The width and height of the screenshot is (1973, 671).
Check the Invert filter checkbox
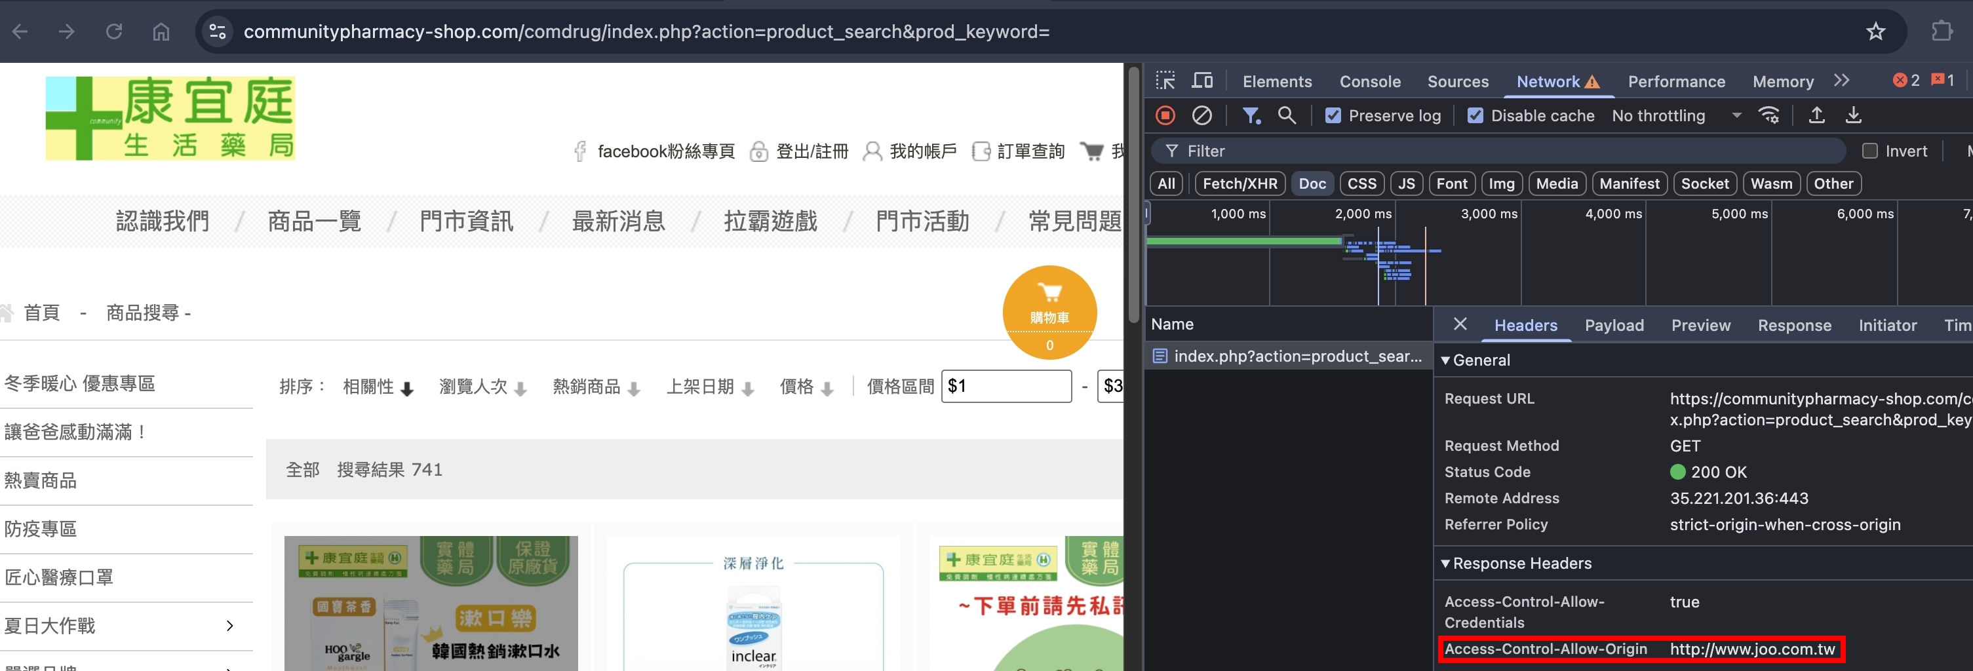(x=1869, y=151)
